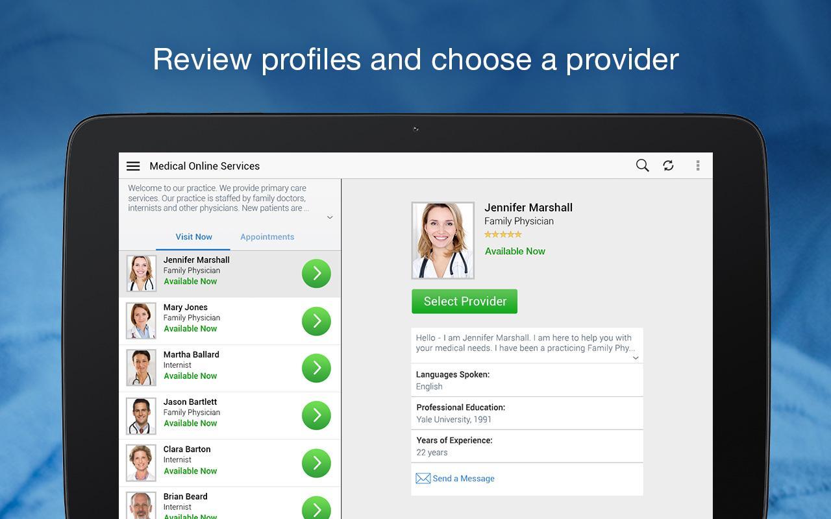
Task: Tap green arrow next to Jennifer Marshall
Action: tap(316, 273)
